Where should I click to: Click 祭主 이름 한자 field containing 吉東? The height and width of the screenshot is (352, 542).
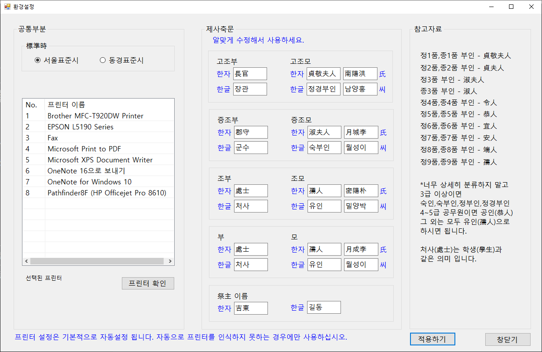pos(251,308)
